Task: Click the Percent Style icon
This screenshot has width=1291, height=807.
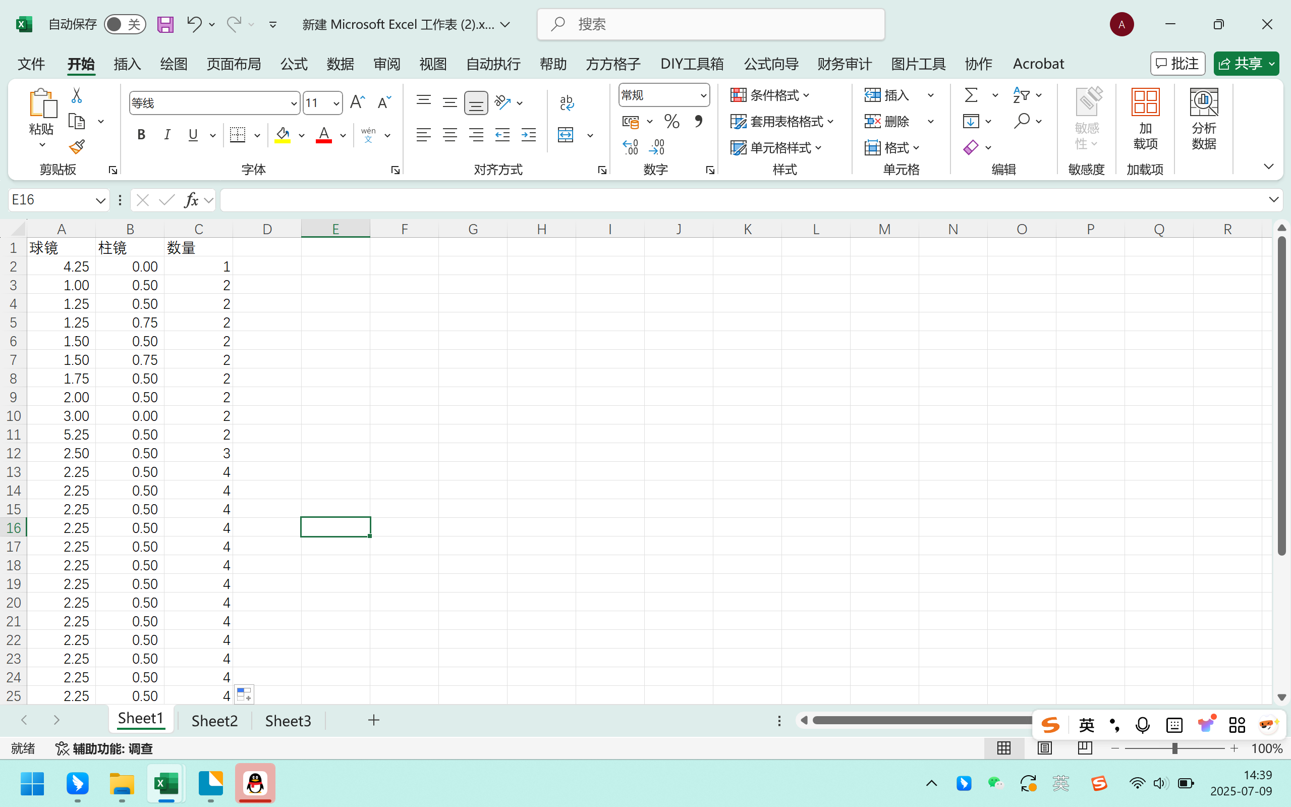Action: [671, 122]
